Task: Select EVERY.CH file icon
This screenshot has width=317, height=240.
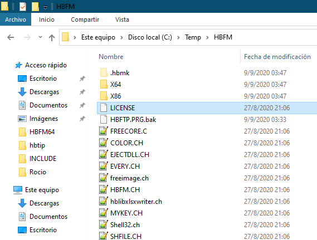Action: pos(104,166)
